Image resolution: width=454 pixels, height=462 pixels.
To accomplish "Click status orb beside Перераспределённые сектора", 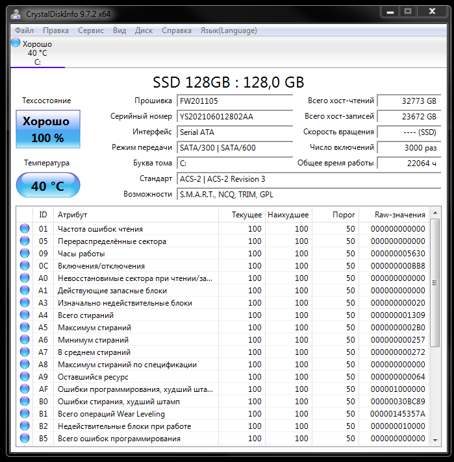I will 25,241.
